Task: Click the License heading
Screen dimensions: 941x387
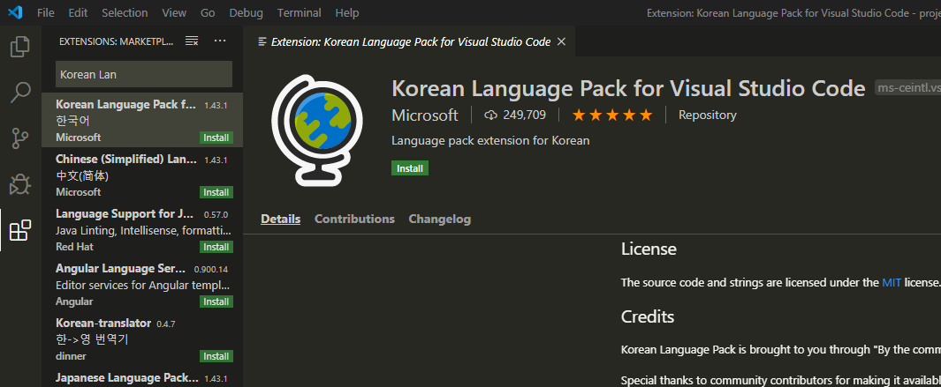Action: (649, 249)
